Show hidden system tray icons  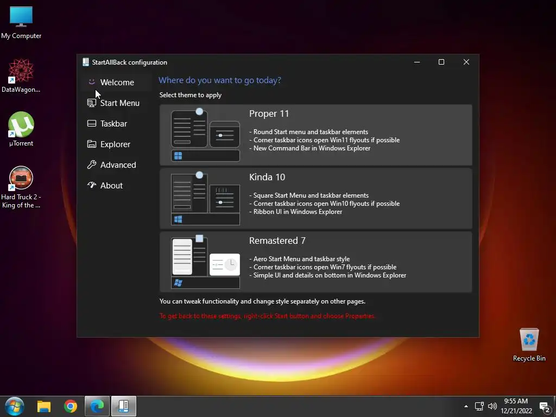coord(466,406)
